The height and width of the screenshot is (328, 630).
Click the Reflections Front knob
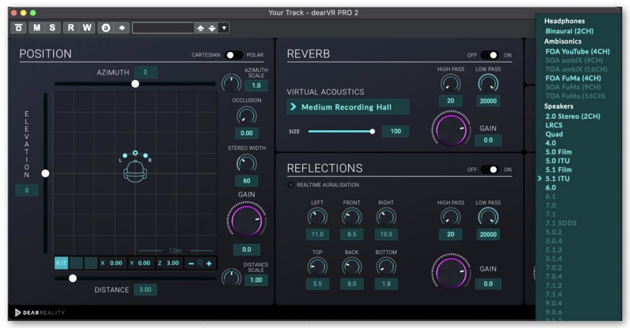pos(352,217)
